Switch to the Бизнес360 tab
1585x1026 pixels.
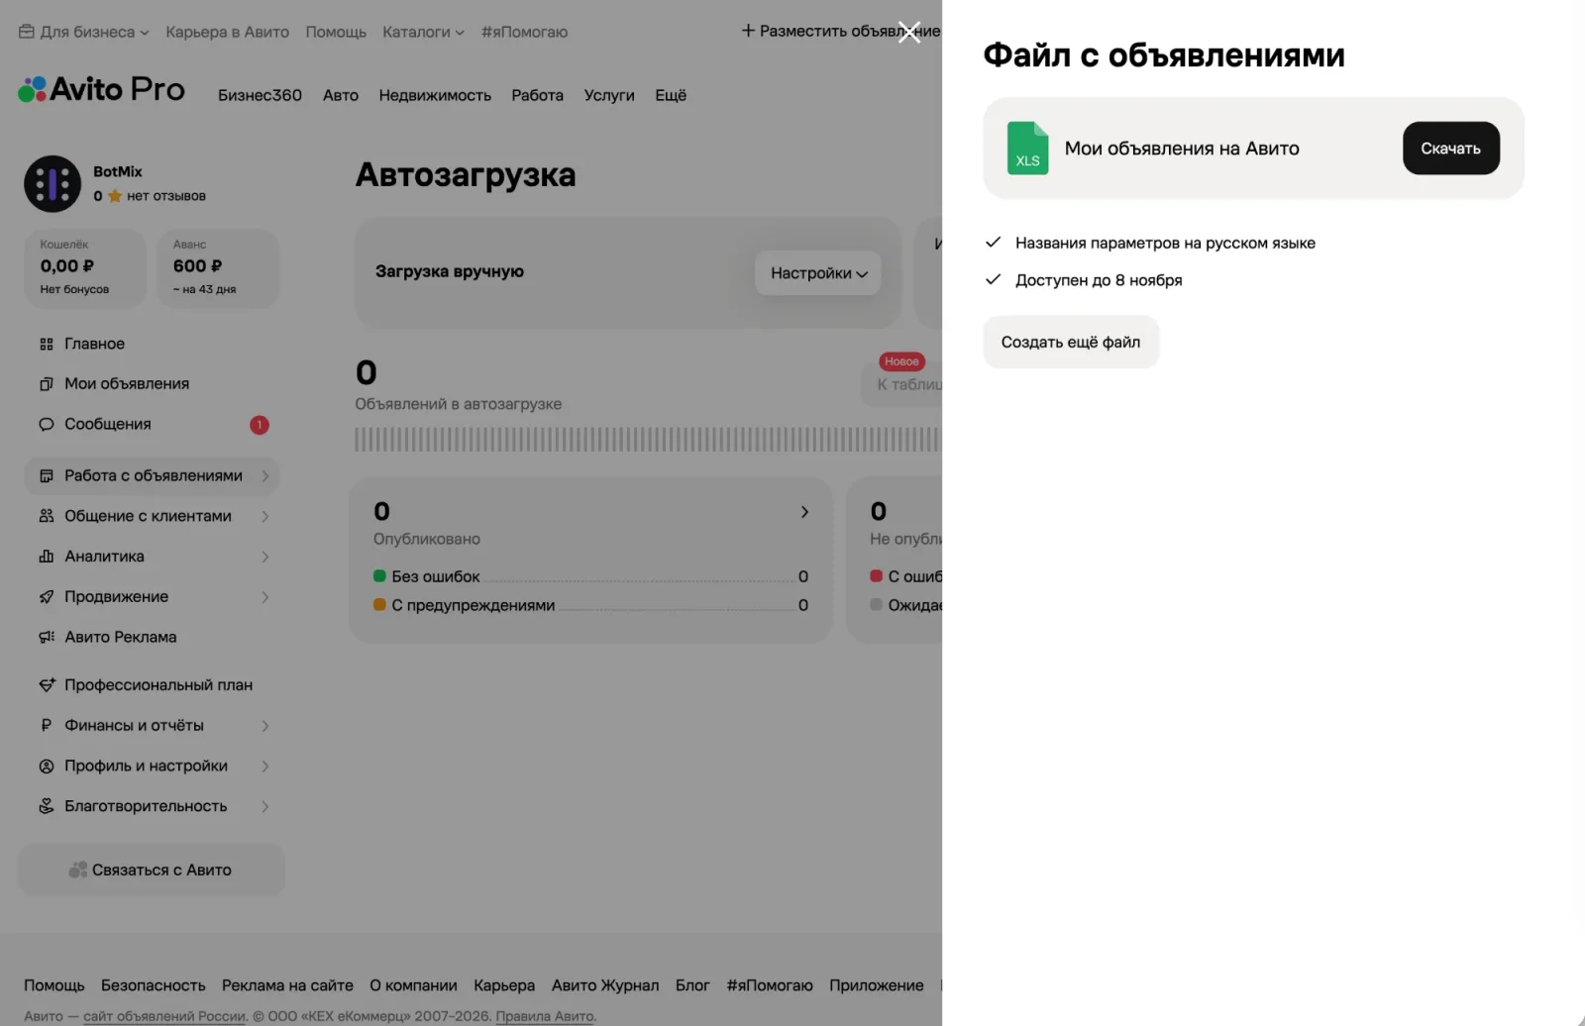tap(260, 95)
